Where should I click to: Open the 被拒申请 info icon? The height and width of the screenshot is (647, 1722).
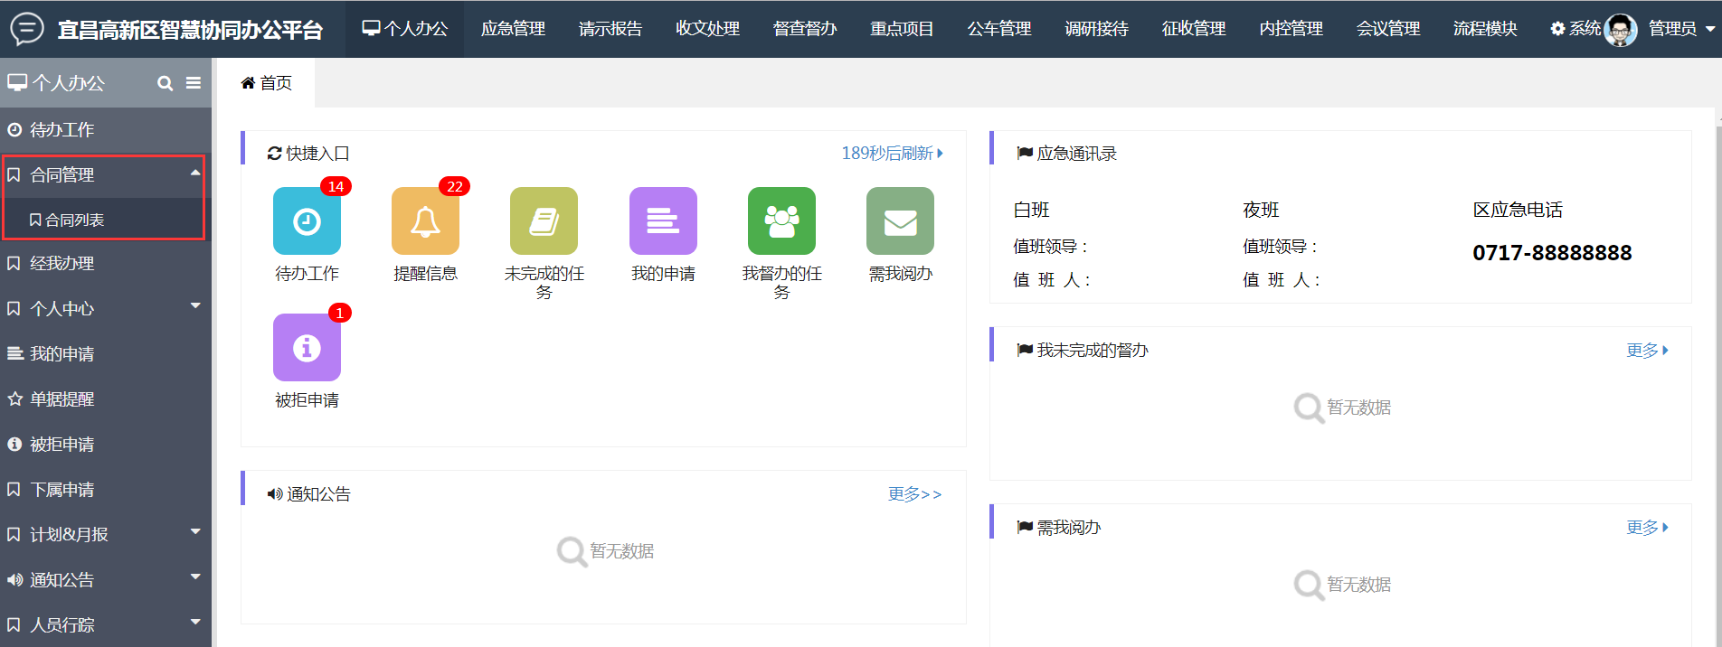tap(307, 347)
